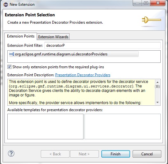Click the Eclipse logo in title bar

point(5,4)
